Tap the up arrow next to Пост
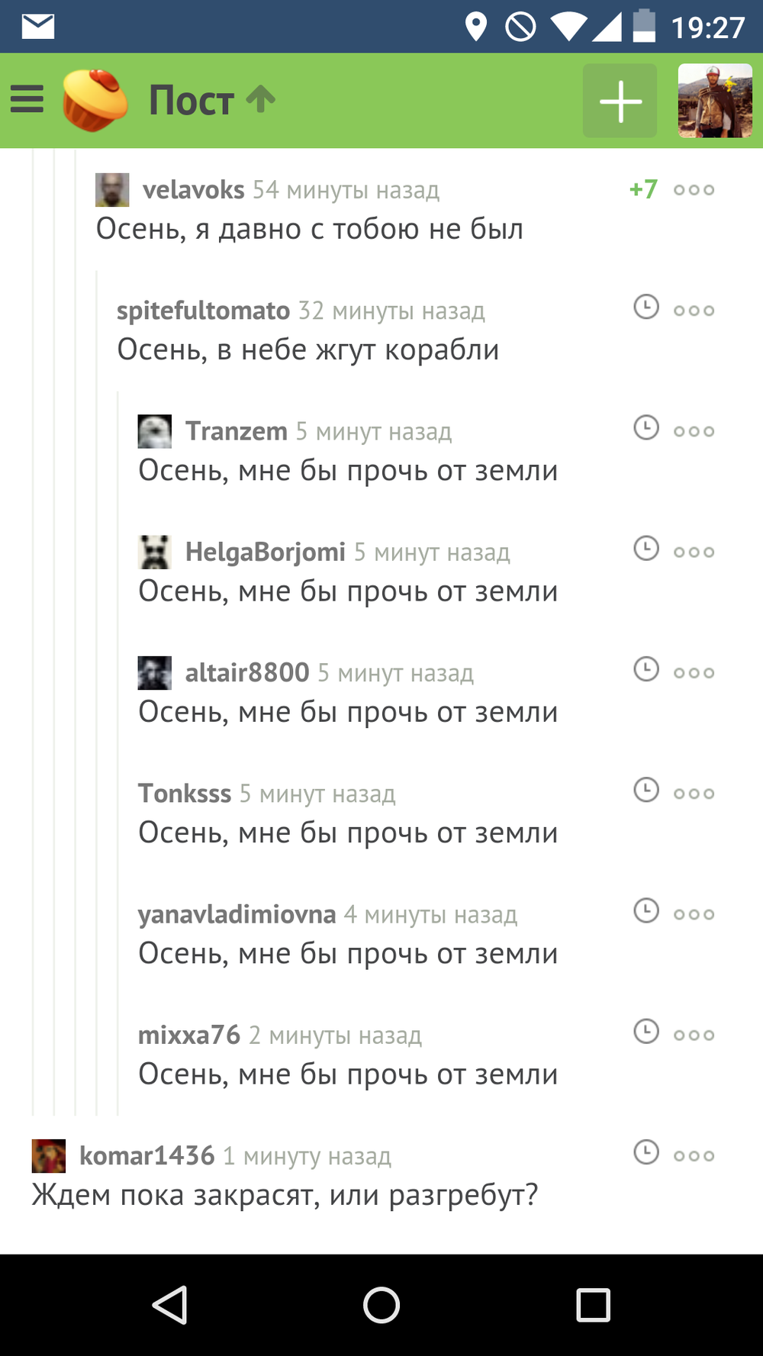The image size is (763, 1356). [x=261, y=99]
